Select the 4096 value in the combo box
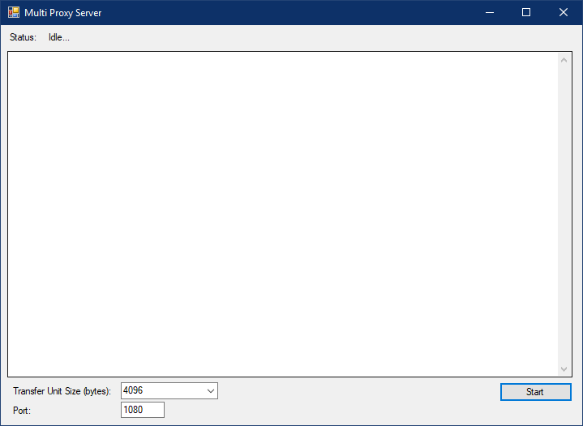This screenshot has width=583, height=426. pyautogui.click(x=161, y=391)
